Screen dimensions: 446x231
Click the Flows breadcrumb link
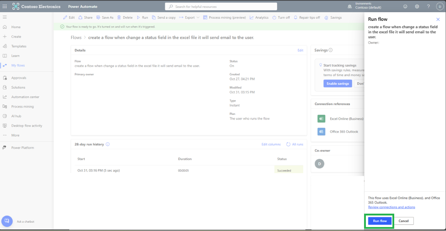[x=76, y=37]
